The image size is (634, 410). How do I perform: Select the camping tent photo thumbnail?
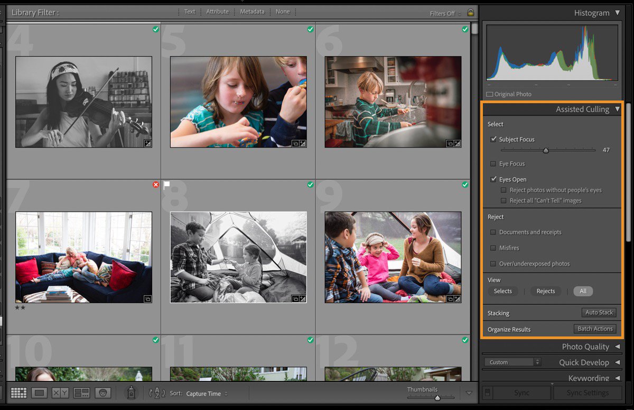[x=238, y=257]
